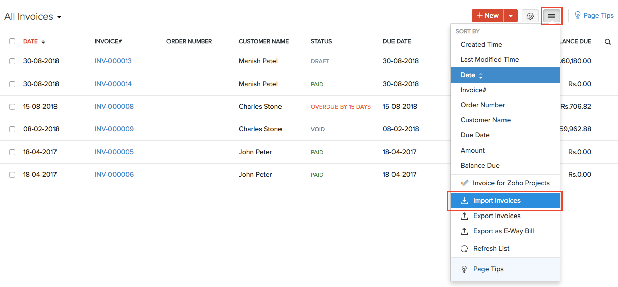
Task: Choose Created Time in the sort menu
Action: pos(481,45)
